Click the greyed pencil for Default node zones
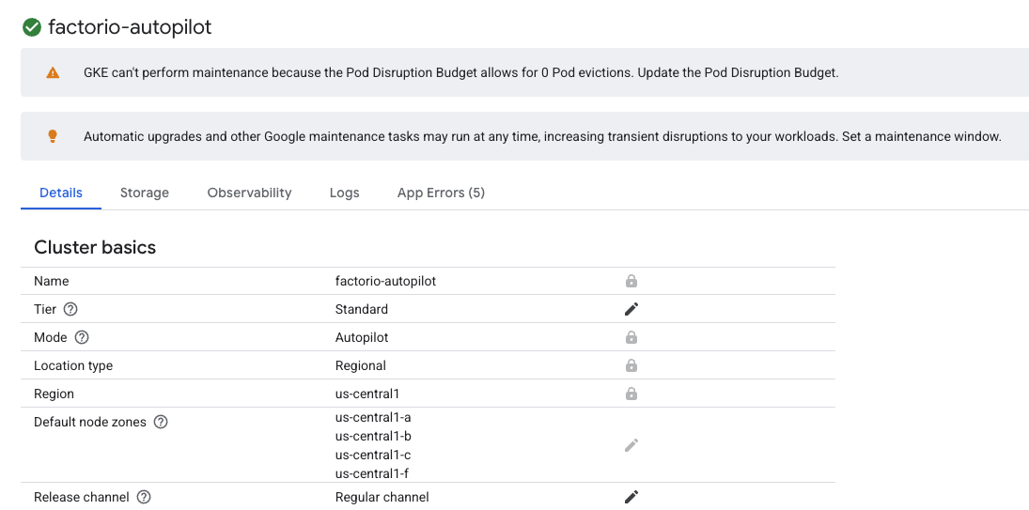The image size is (1029, 510). [631, 446]
